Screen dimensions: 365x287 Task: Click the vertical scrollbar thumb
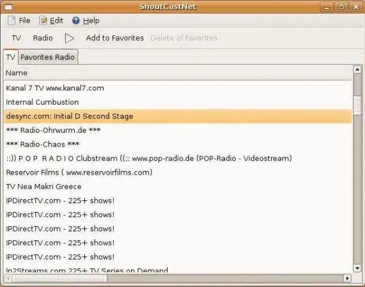[x=357, y=105]
